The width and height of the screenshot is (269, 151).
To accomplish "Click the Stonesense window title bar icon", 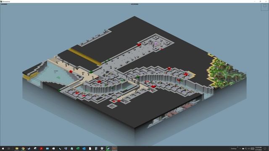I will 1,1.
